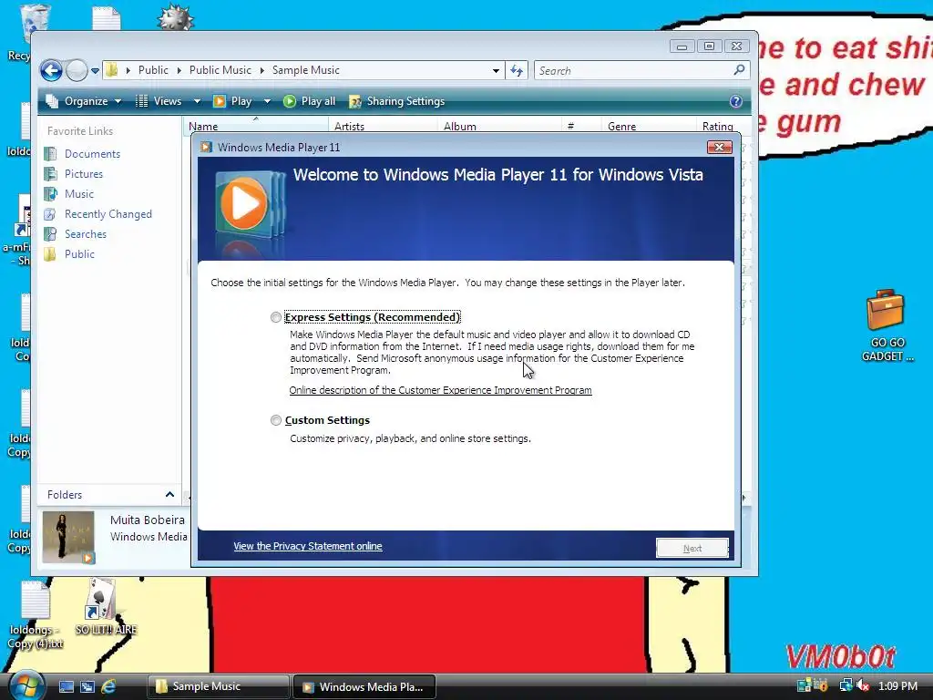Select Express Settings (Recommended) radio button

click(275, 317)
